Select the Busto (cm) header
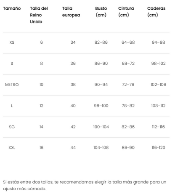 [101, 12]
